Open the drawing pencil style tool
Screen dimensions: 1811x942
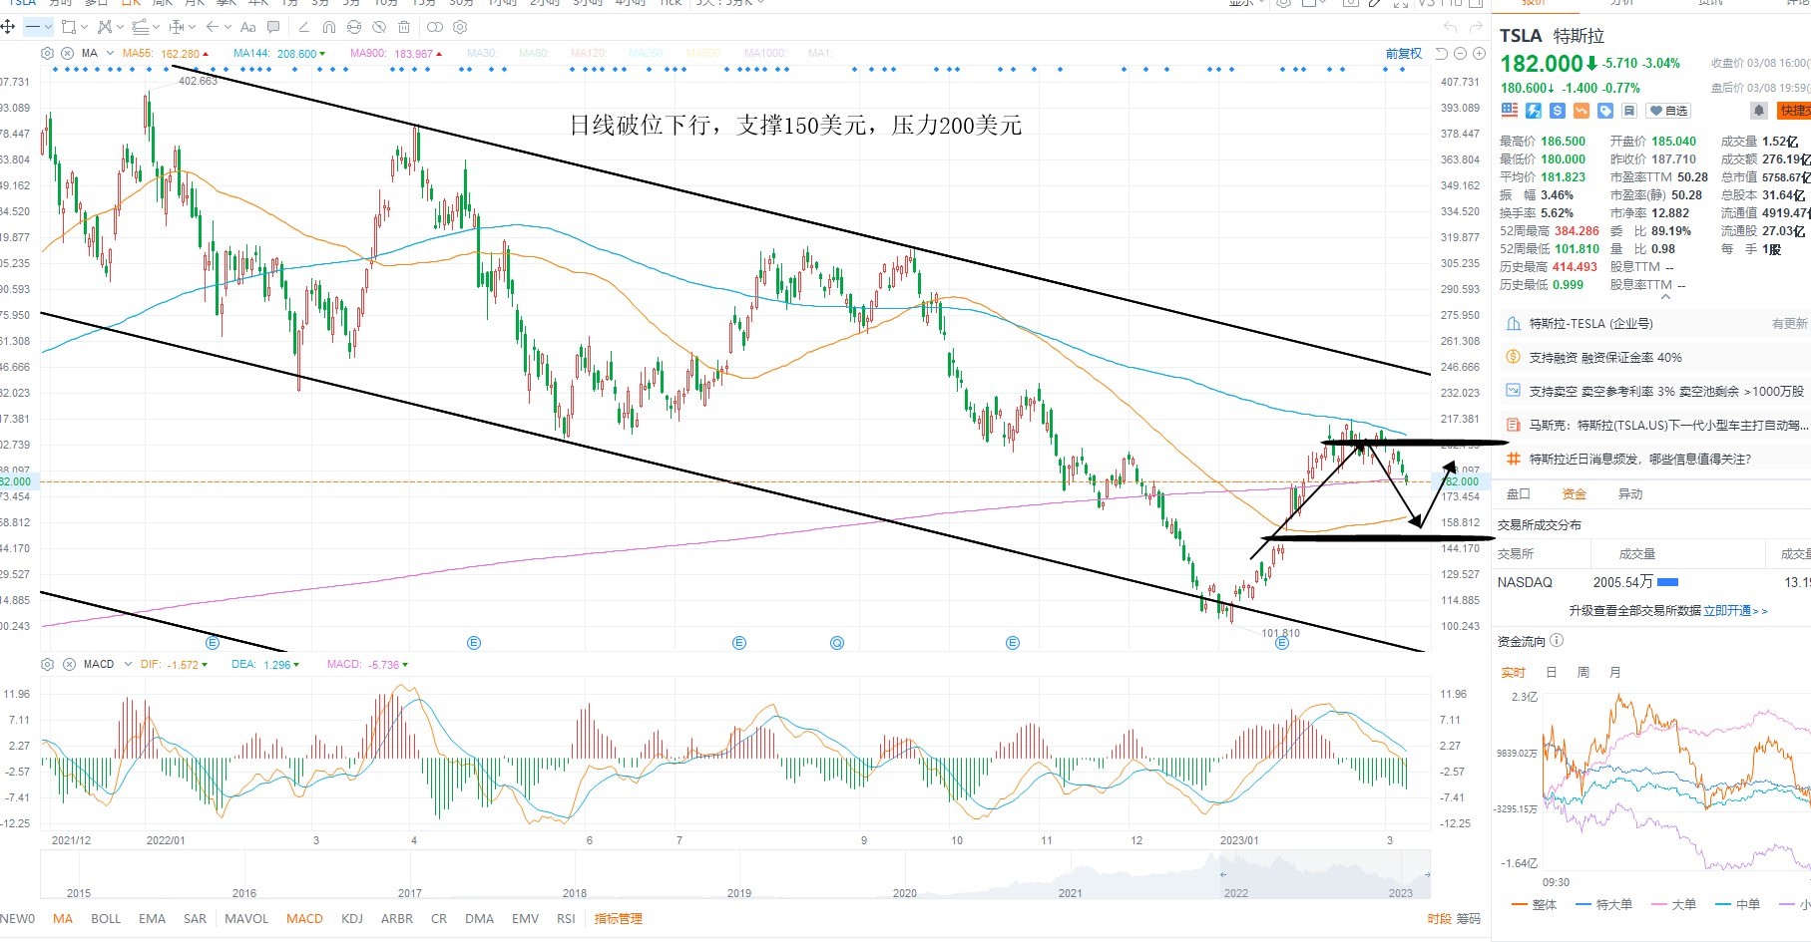click(x=303, y=27)
